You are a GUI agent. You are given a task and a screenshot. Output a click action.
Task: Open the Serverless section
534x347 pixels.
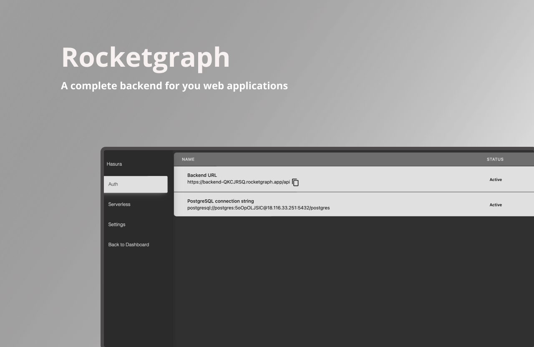pos(119,204)
